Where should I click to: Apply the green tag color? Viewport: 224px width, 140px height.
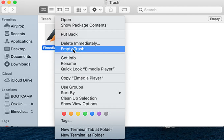pyautogui.click(x=85, y=114)
